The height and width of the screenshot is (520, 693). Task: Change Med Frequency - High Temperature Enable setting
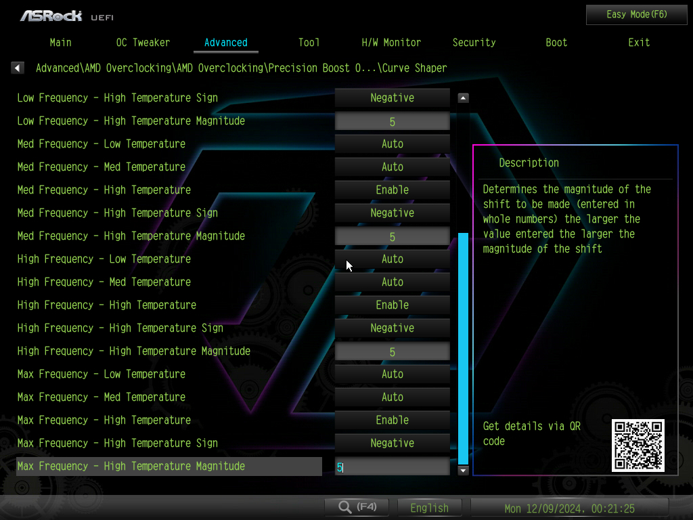point(392,190)
